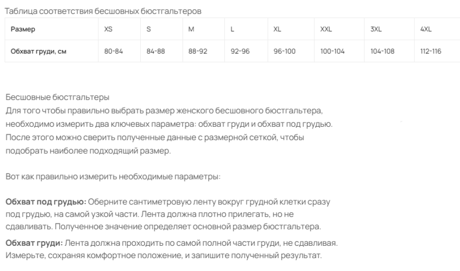Select the S size header cell

pos(161,29)
